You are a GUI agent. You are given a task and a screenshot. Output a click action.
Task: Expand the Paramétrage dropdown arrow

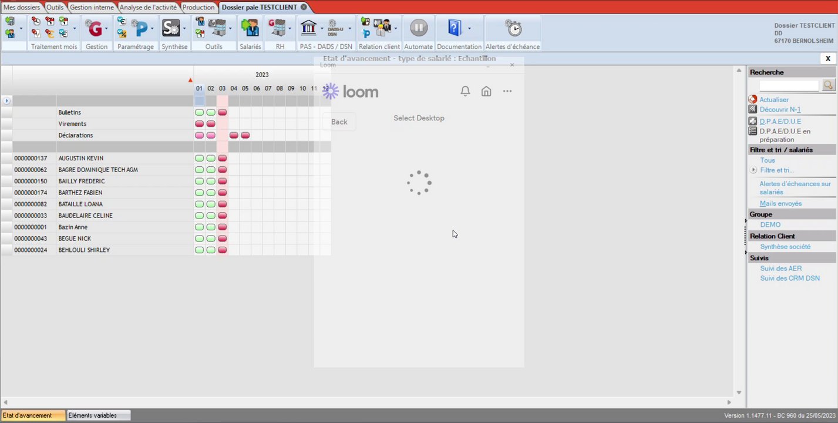[152, 28]
